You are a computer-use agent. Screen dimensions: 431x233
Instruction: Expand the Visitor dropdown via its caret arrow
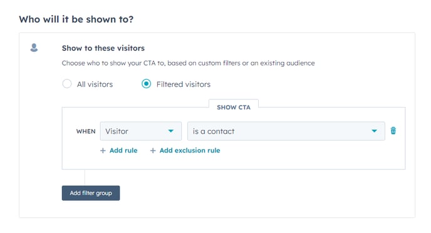(170, 131)
